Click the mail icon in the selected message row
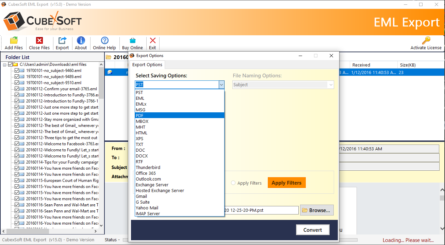The image size is (445, 245). coord(110,72)
